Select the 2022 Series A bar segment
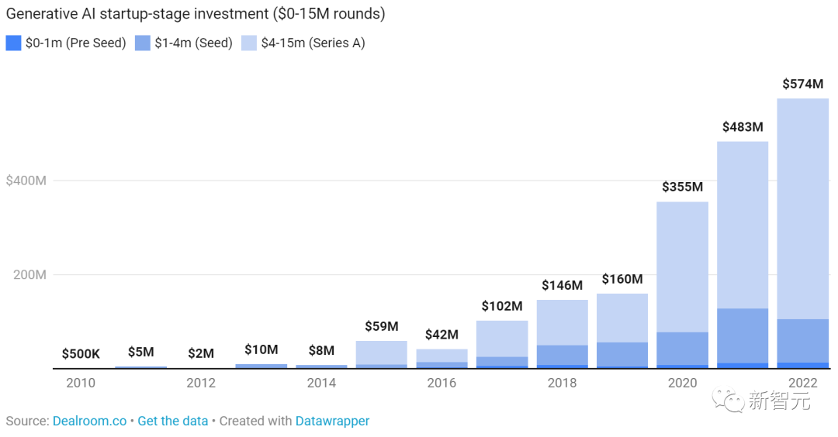The height and width of the screenshot is (437, 838). point(803,208)
